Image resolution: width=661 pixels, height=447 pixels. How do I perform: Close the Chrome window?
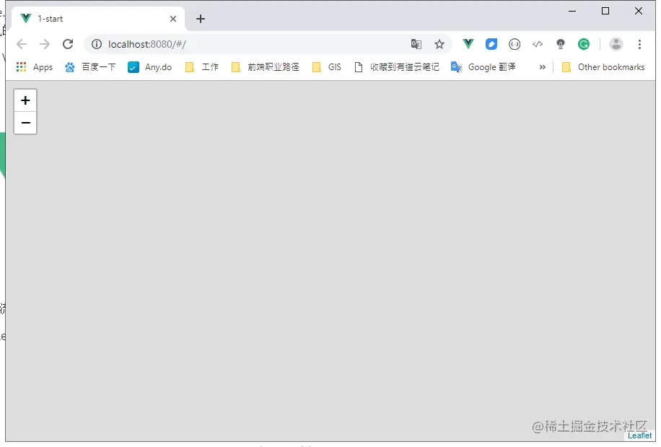[639, 12]
